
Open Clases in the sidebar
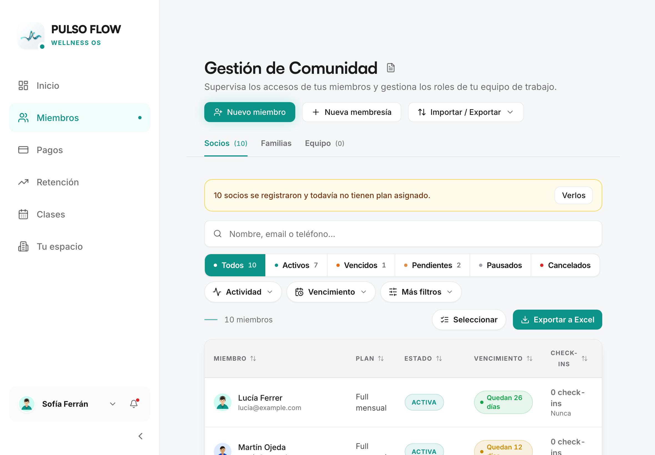pyautogui.click(x=80, y=214)
